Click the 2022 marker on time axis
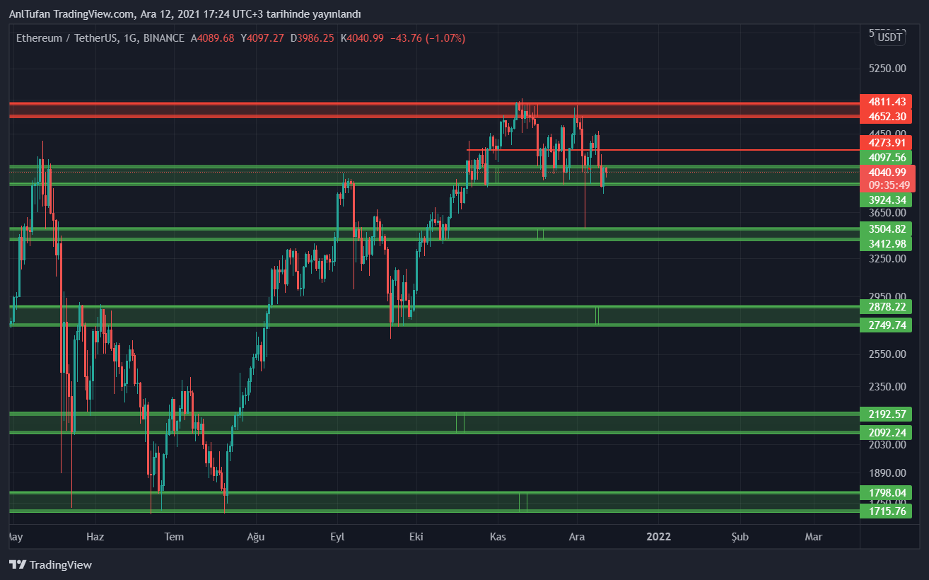The image size is (929, 580). pyautogui.click(x=658, y=537)
